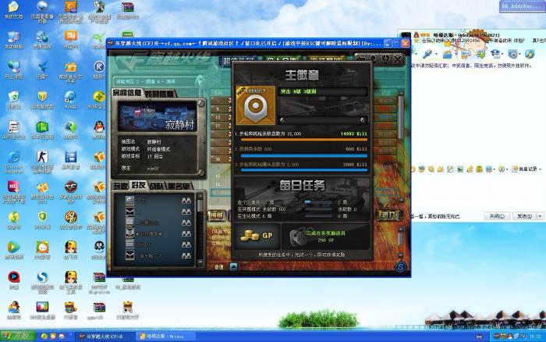Open the 黑名单 tab
Viewport: 546px width, 342px height.
179,187
